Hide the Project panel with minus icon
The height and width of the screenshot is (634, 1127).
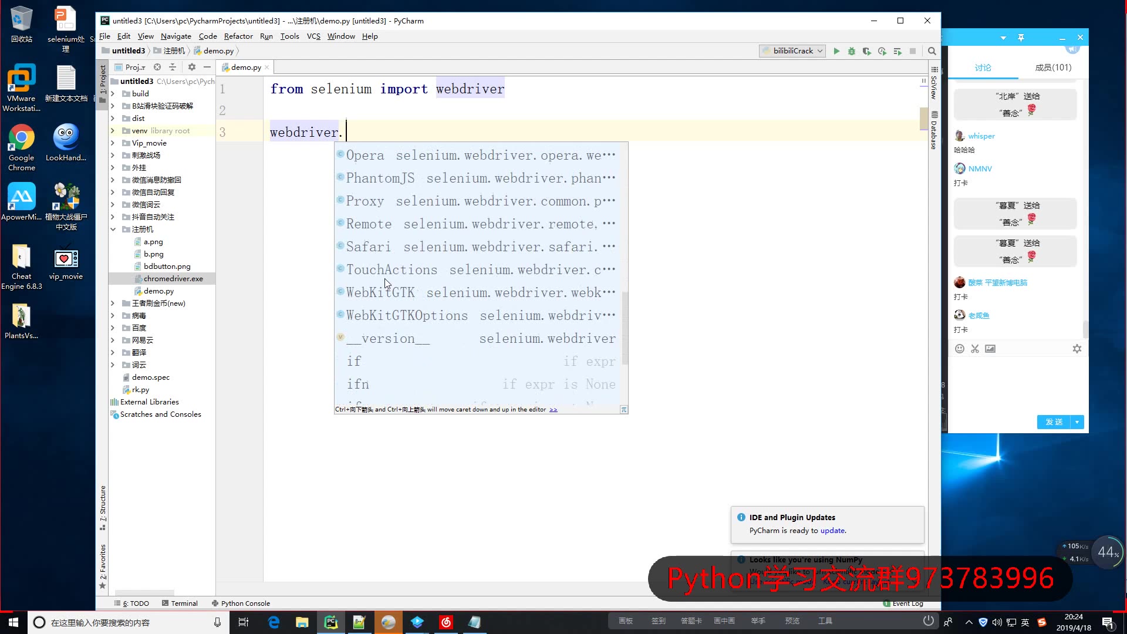pyautogui.click(x=207, y=67)
